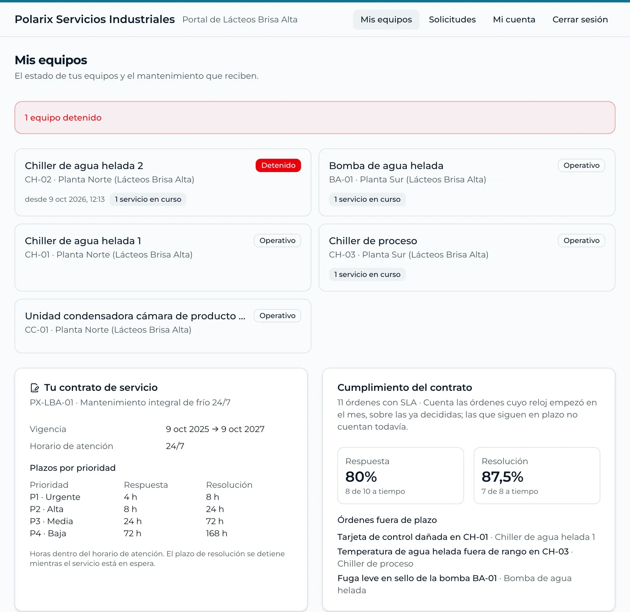Click the Órdenes fuera de plazo heading

click(x=387, y=520)
